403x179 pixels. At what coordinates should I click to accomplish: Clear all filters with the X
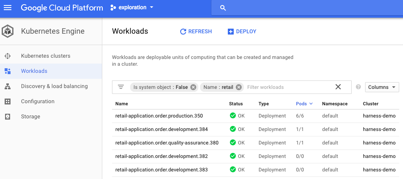coord(338,87)
